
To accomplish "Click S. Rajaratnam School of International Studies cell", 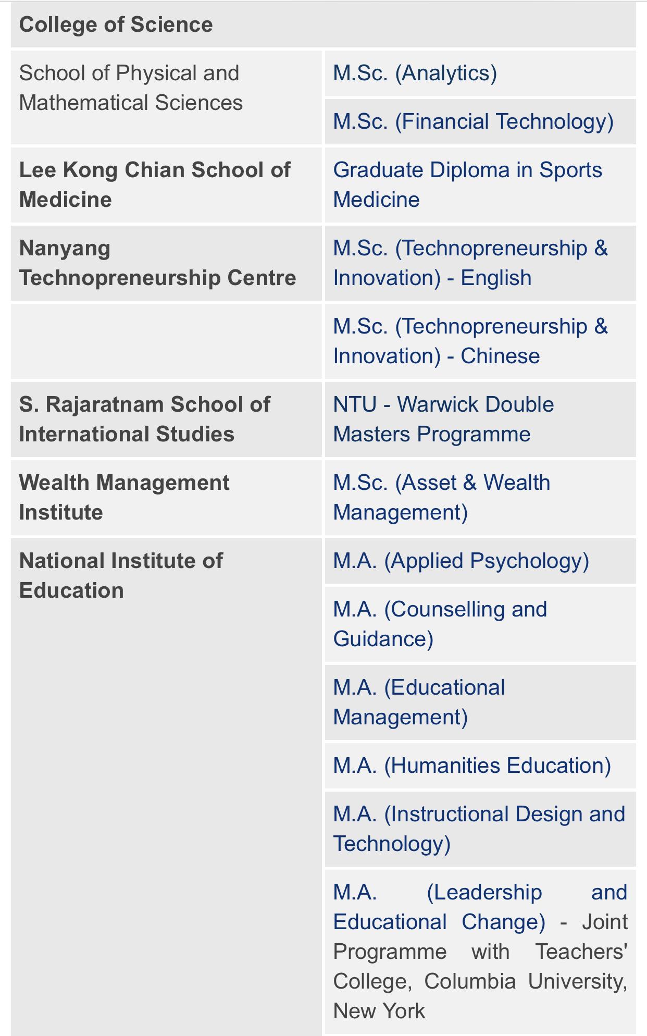I will coord(144,419).
